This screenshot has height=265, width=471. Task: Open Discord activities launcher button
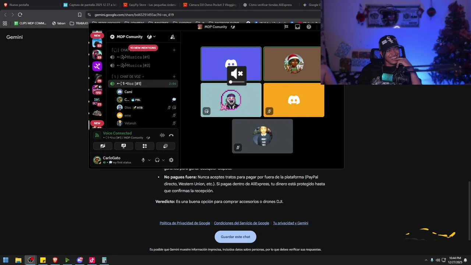point(145,146)
